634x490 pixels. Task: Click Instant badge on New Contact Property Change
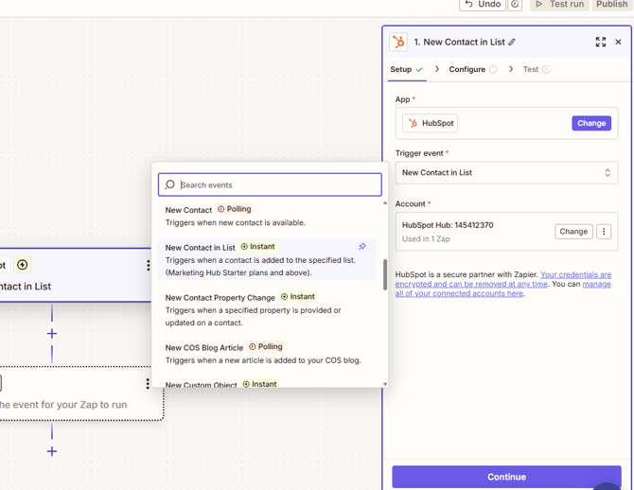297,297
